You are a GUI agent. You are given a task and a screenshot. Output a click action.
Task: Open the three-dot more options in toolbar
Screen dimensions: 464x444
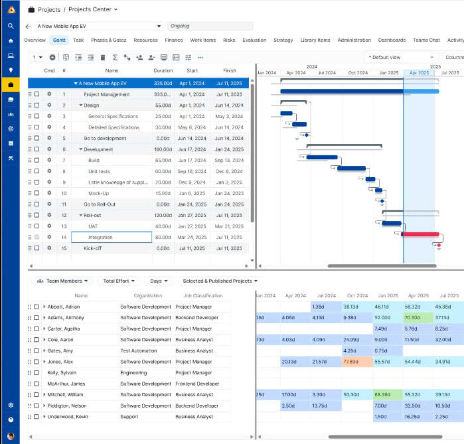200,58
